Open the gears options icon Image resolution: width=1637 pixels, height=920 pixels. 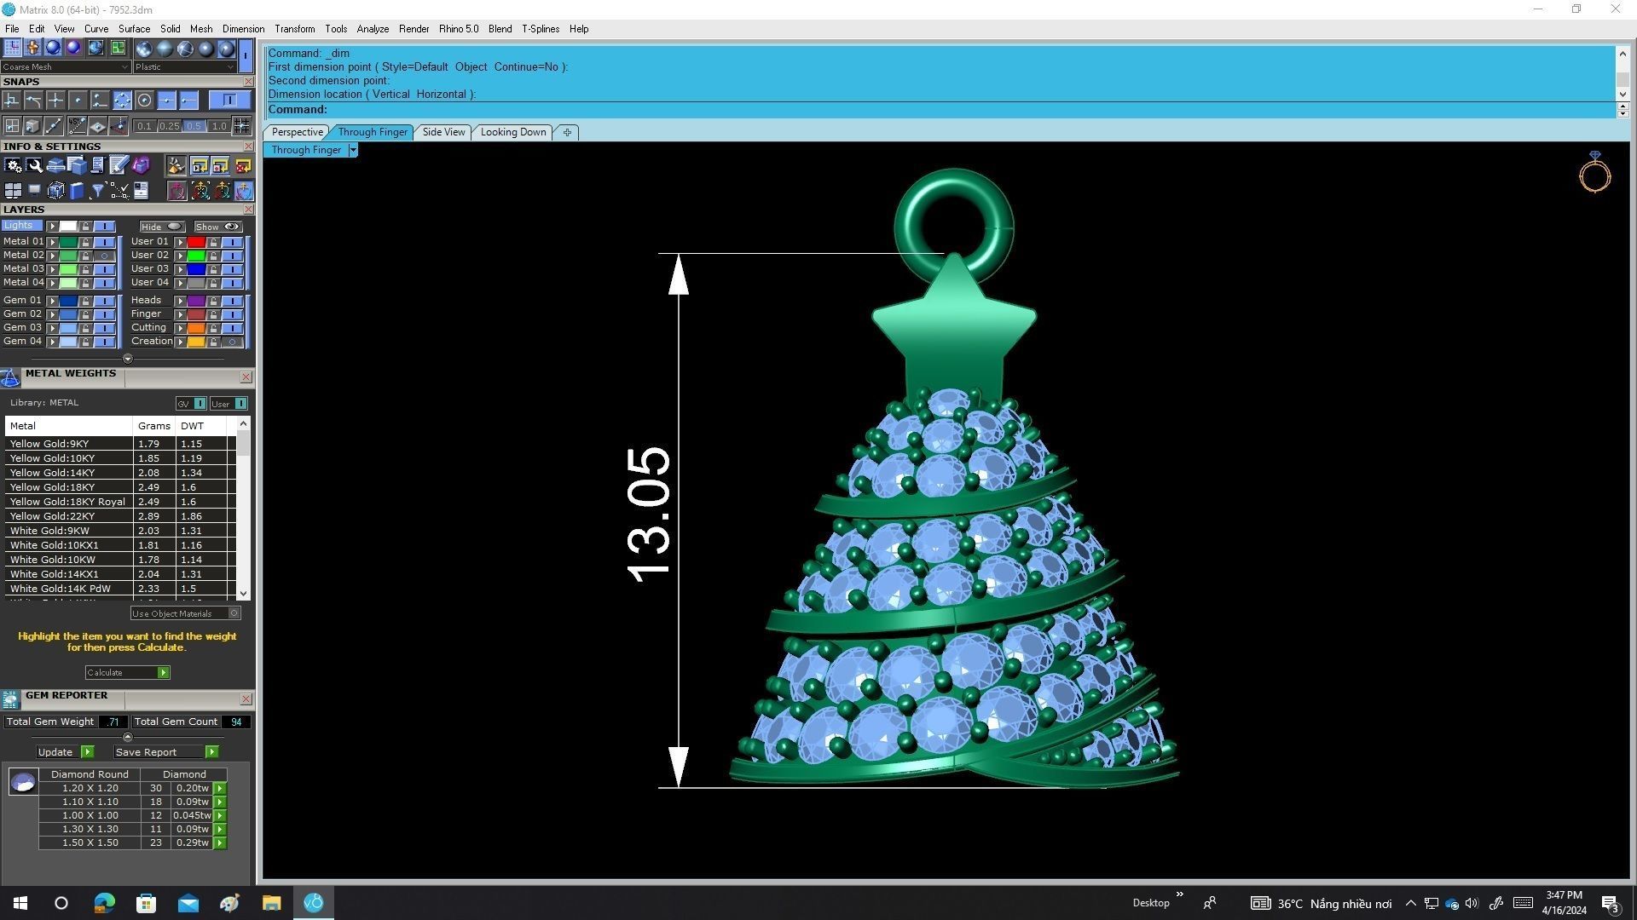click(x=13, y=165)
